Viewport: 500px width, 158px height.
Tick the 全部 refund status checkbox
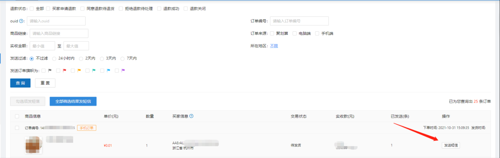(32, 9)
